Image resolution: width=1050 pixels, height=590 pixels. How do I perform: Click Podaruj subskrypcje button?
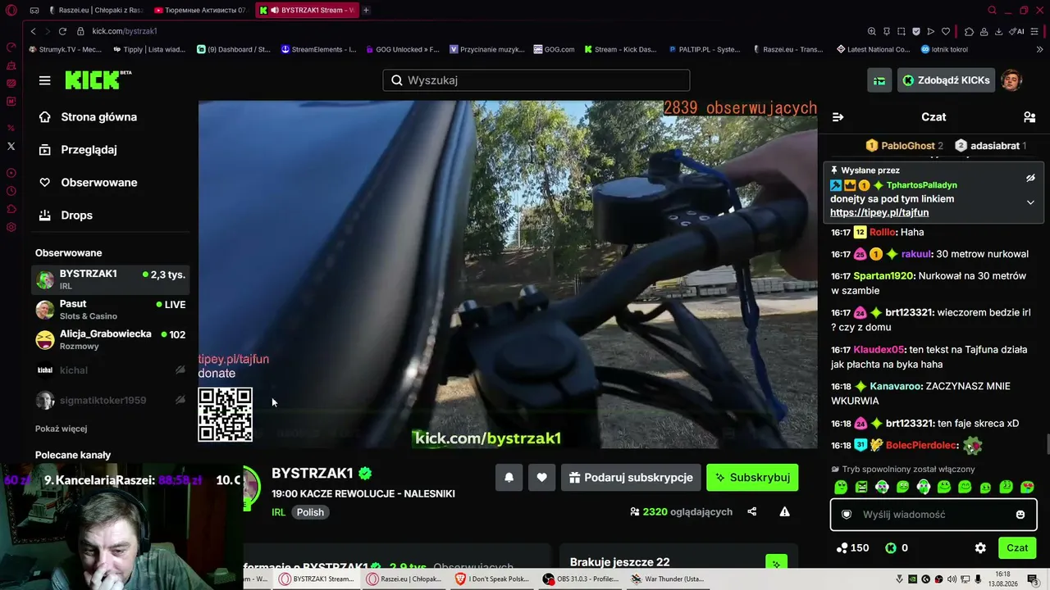pos(631,478)
